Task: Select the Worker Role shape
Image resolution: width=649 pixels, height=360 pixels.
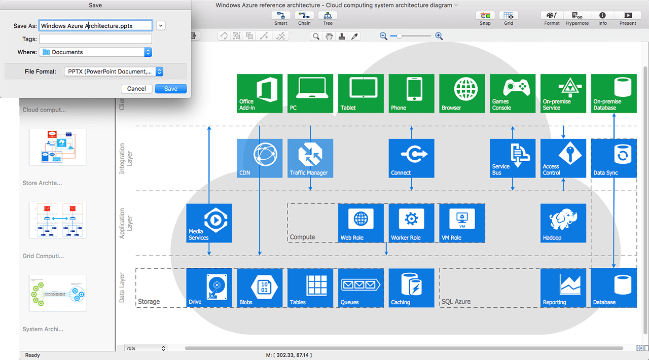Action: click(412, 223)
